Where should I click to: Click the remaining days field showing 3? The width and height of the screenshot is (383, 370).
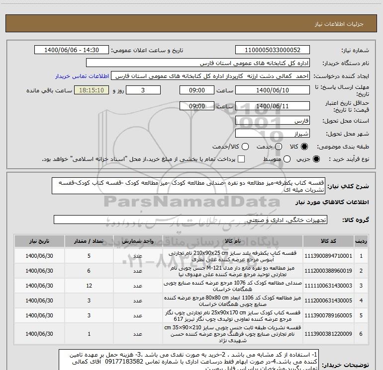pos(143,90)
